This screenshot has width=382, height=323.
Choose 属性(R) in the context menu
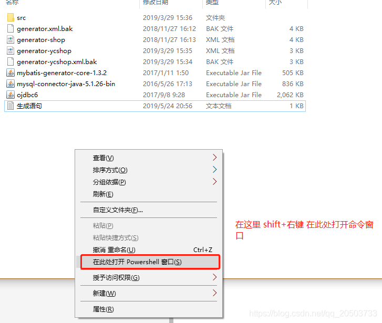pos(149,309)
